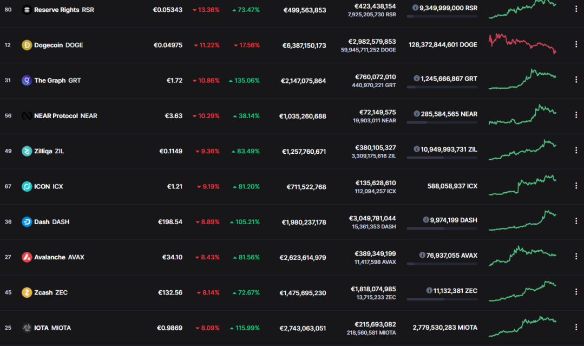Click the Dogecoin coin logo icon
This screenshot has height=346, width=584.
click(27, 45)
